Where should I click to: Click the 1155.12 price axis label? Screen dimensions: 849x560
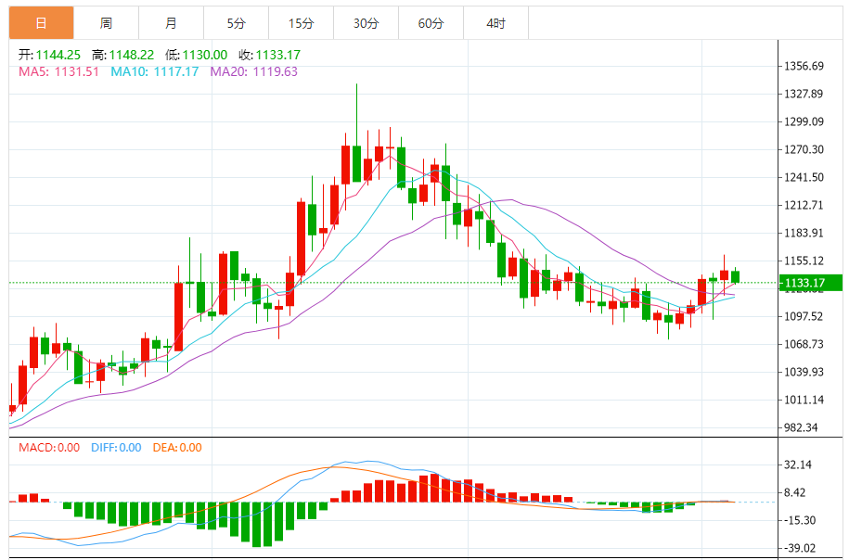point(804,261)
